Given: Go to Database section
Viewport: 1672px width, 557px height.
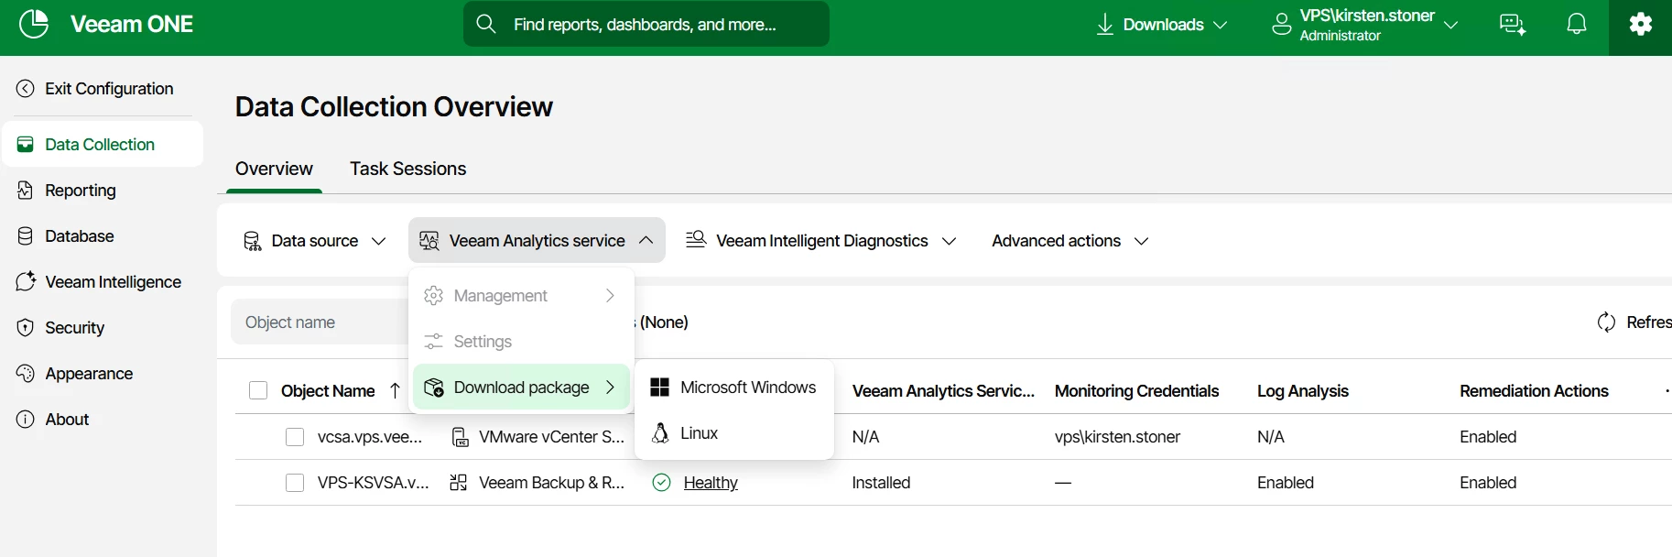Looking at the screenshot, I should (103, 236).
